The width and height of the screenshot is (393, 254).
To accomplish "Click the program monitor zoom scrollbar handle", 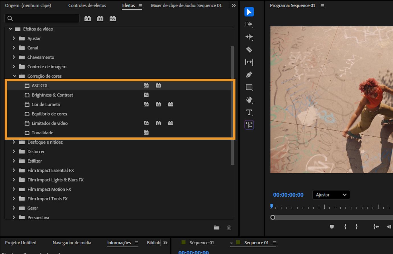I will click(273, 217).
